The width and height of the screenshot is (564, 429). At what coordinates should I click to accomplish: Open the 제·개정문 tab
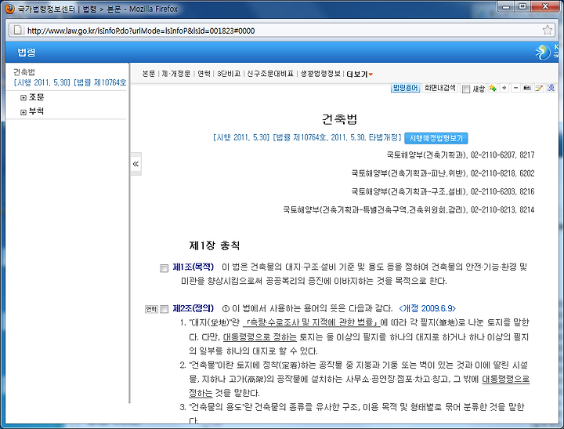point(176,74)
